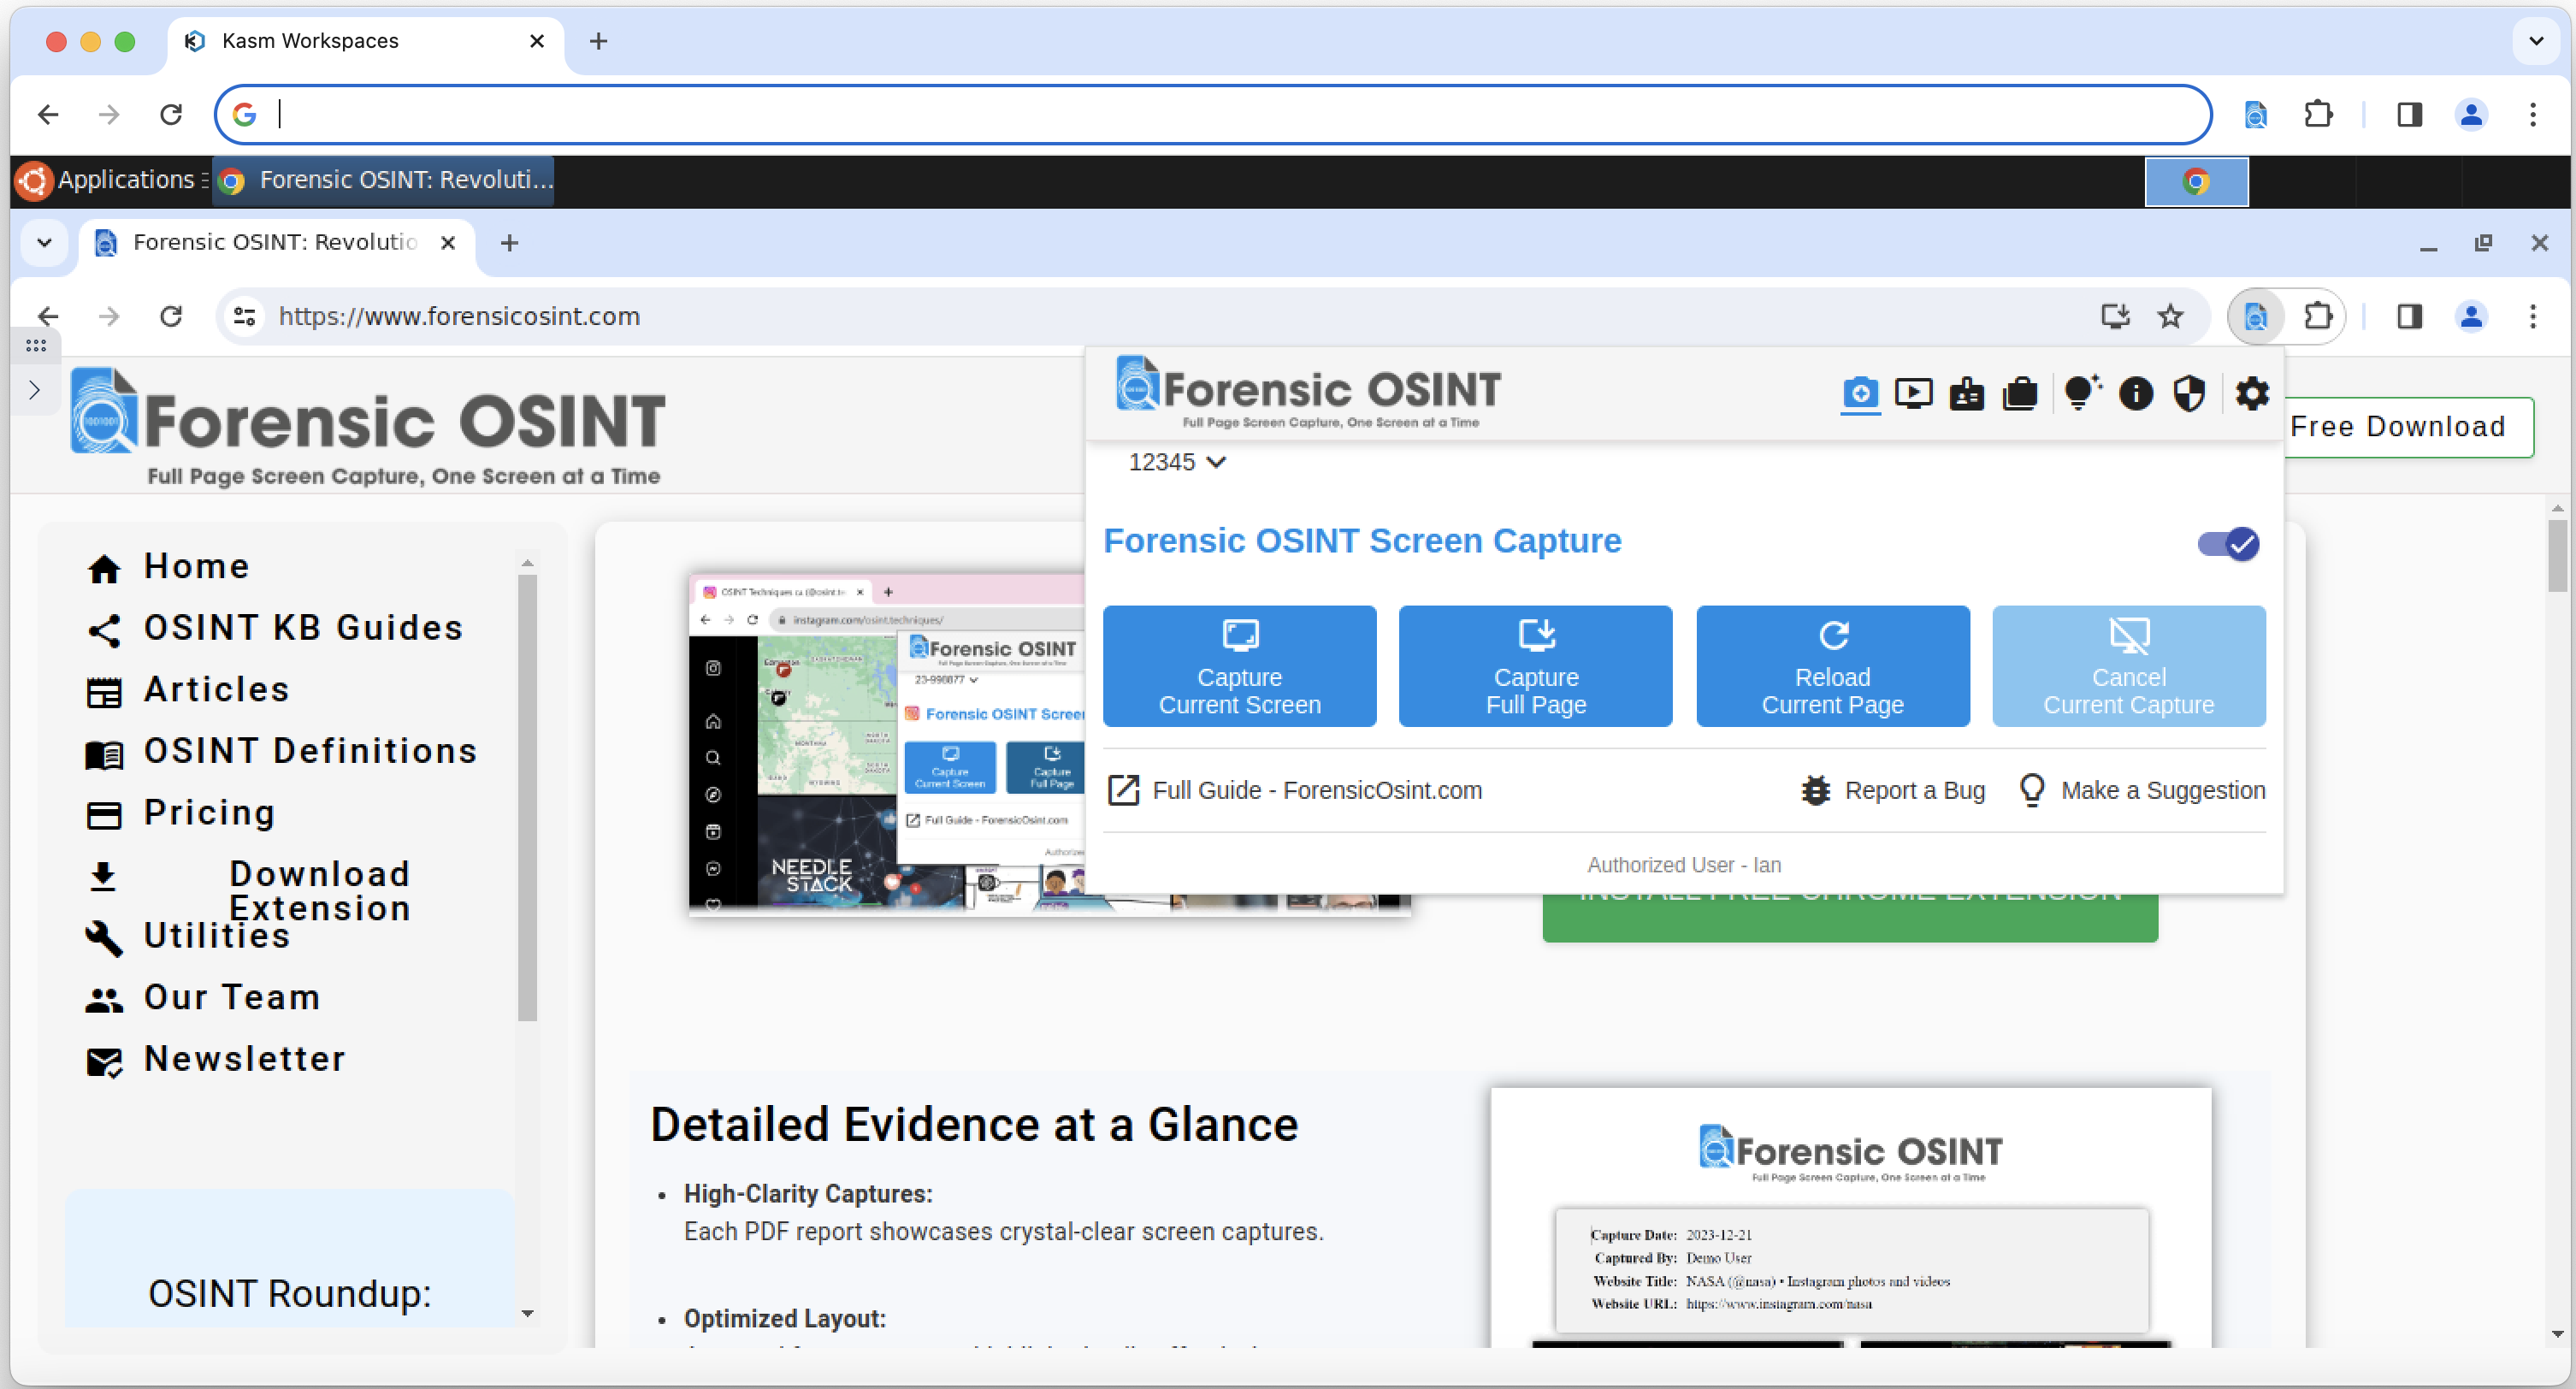
Task: Click Make a Suggestion link
Action: [2141, 790]
